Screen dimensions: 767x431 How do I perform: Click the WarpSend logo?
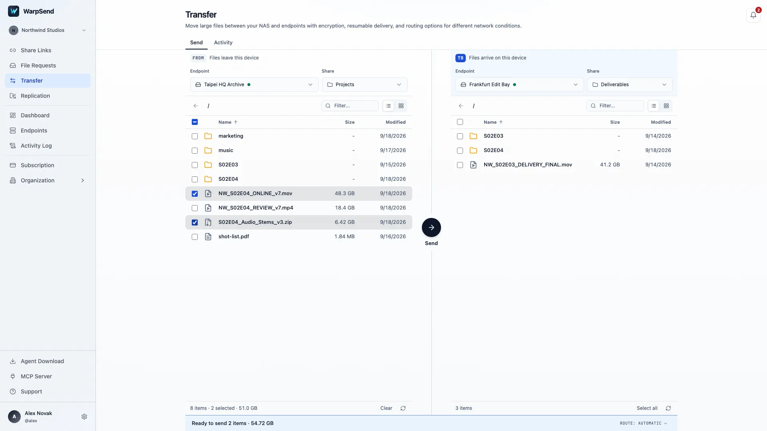click(14, 11)
